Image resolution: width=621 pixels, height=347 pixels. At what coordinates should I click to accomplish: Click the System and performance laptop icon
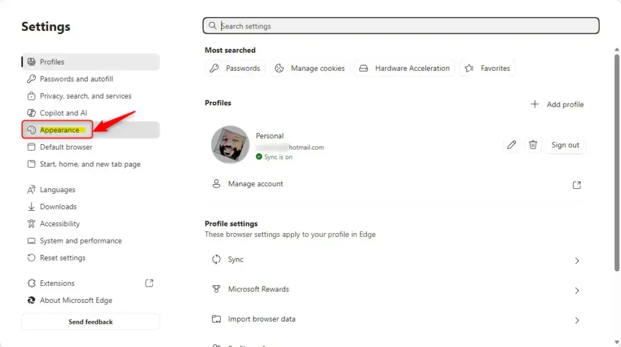pos(32,240)
